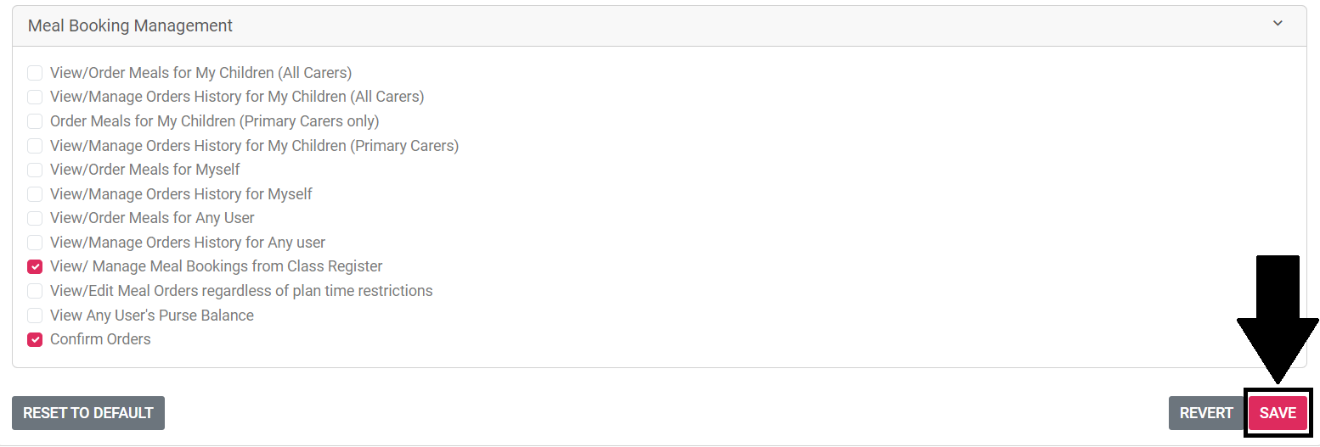Screen dimensions: 1320x447
Task: Uncheck the Confirm Orders checkbox
Action: [35, 339]
